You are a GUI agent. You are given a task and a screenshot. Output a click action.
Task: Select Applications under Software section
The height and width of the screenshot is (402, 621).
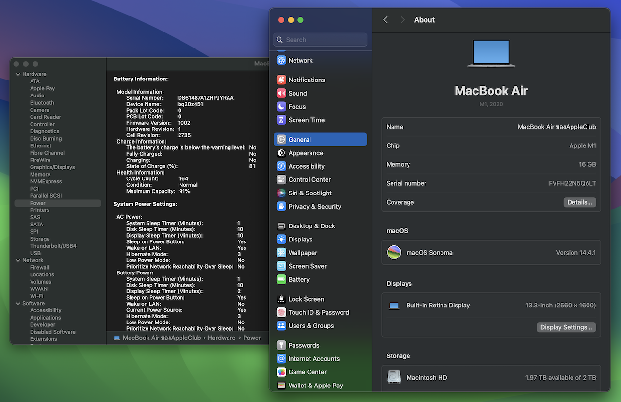pyautogui.click(x=46, y=318)
